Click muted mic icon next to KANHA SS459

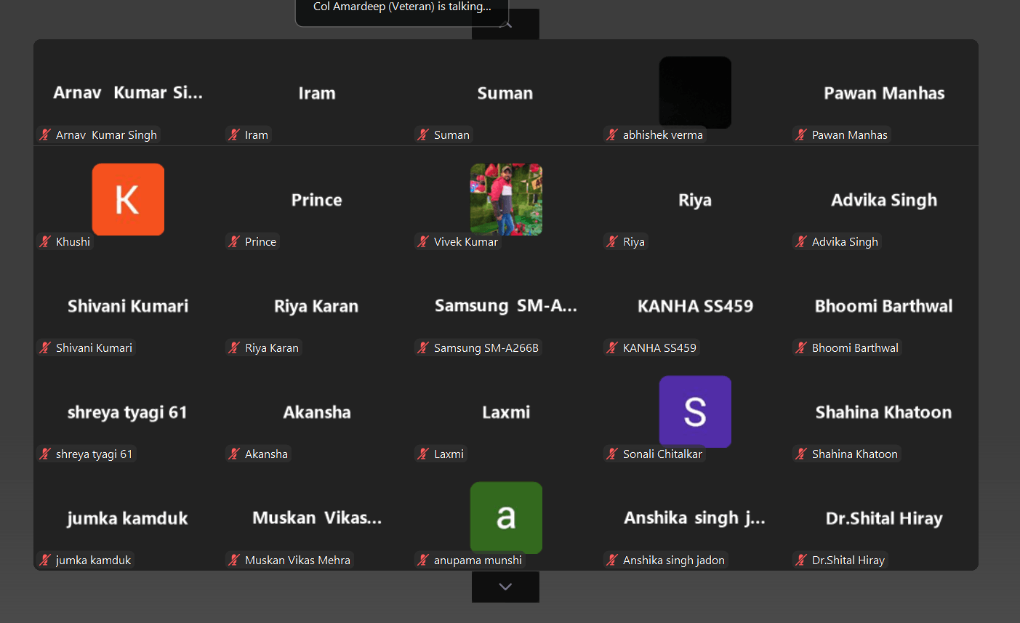pos(612,347)
